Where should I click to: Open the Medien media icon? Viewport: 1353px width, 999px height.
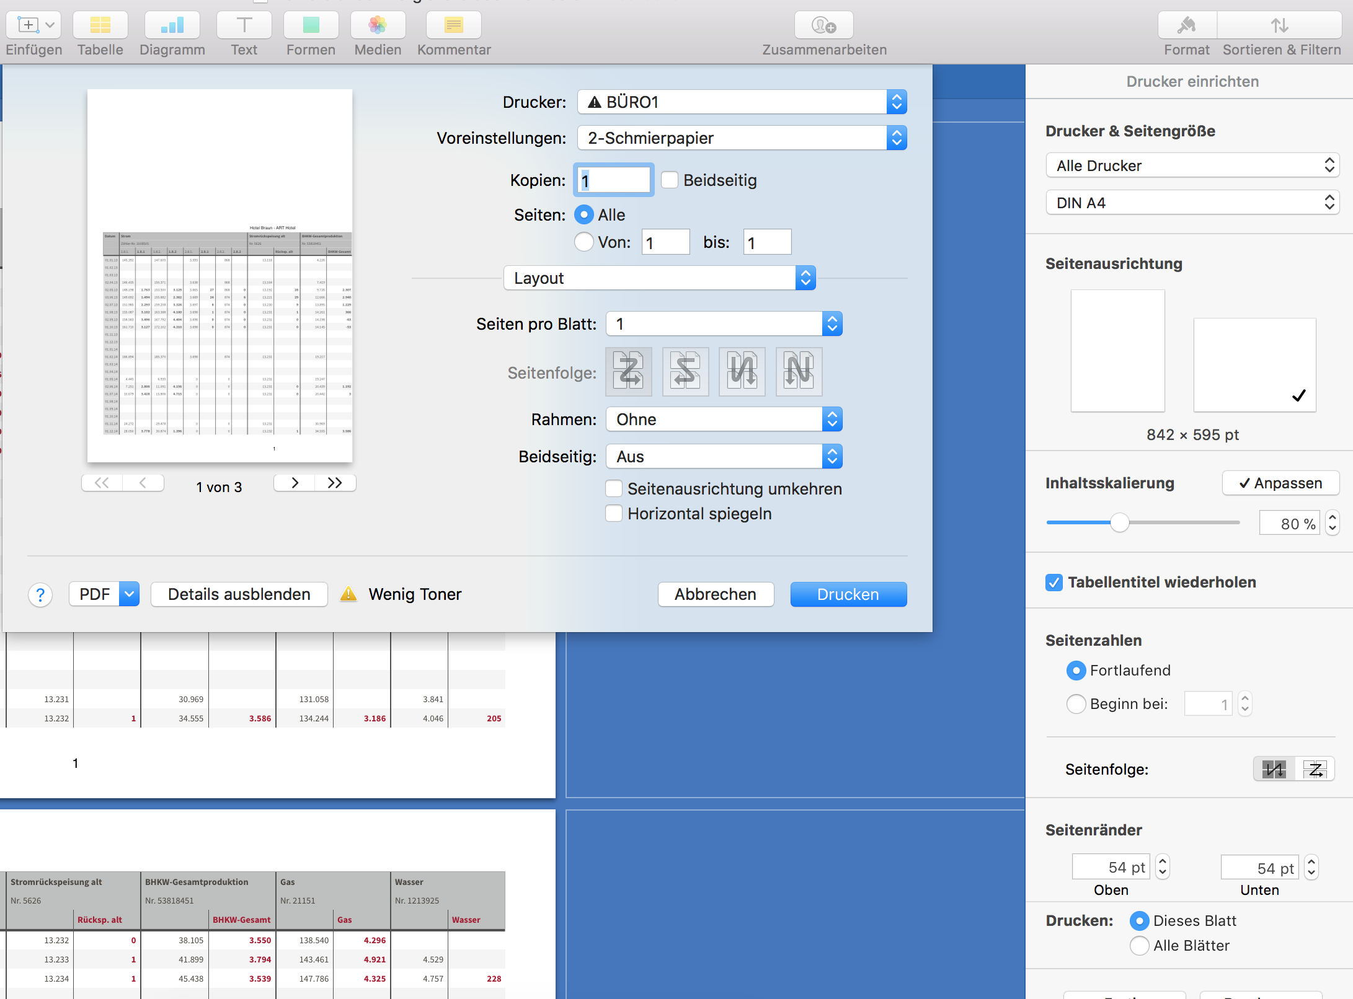tap(378, 25)
